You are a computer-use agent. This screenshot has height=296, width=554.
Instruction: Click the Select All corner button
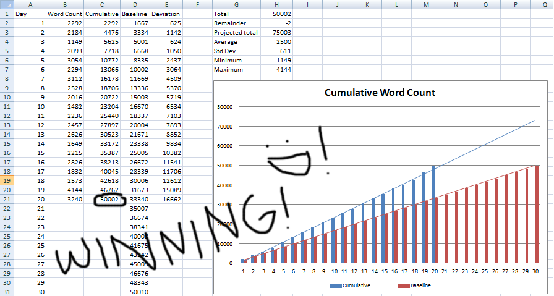[x=7, y=4]
